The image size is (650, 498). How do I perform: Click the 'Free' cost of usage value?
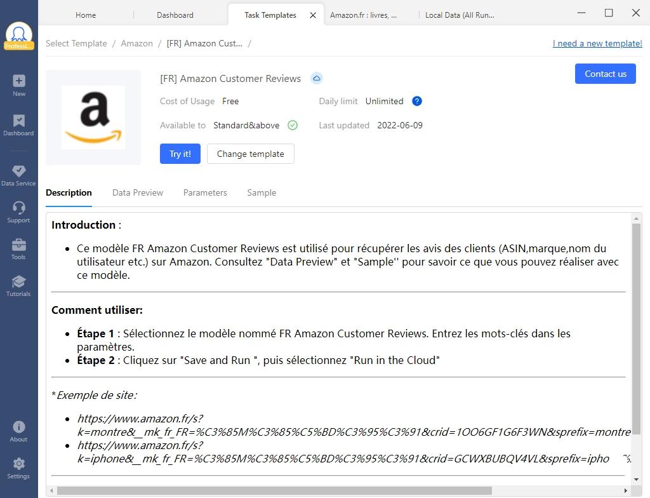point(230,101)
